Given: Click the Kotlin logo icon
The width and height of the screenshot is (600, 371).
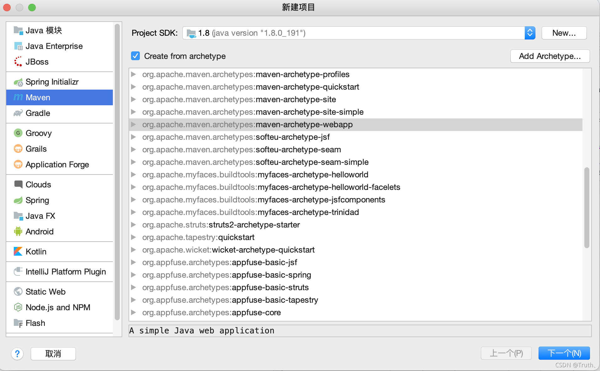Looking at the screenshot, I should 18,251.
